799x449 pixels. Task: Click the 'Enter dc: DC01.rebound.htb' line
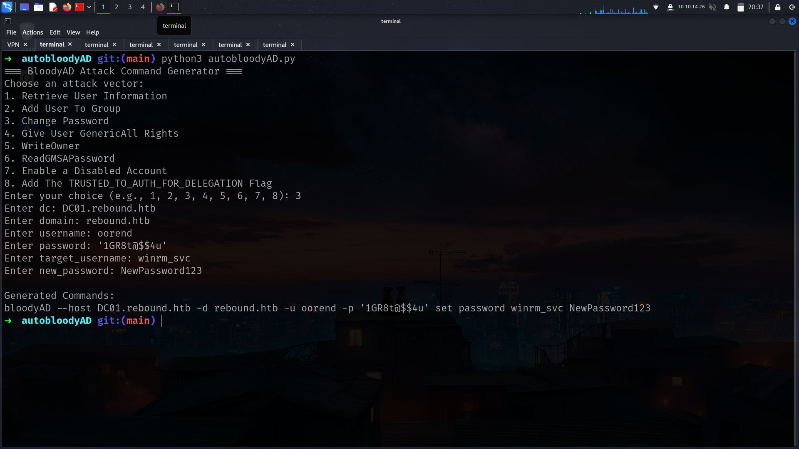click(80, 208)
